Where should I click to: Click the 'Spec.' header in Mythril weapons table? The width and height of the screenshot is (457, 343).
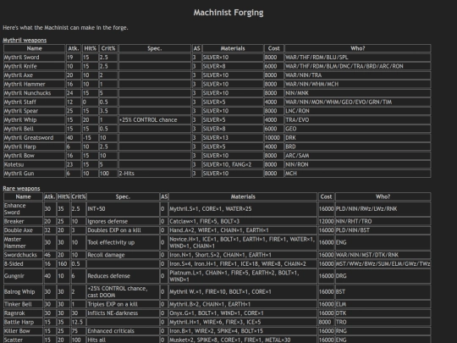[155, 48]
